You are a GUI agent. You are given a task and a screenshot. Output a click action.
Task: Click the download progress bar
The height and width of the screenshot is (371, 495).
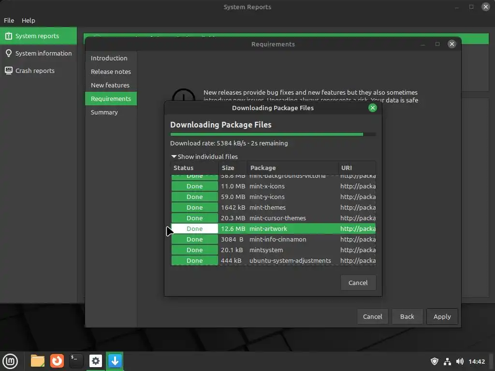tap(273, 134)
